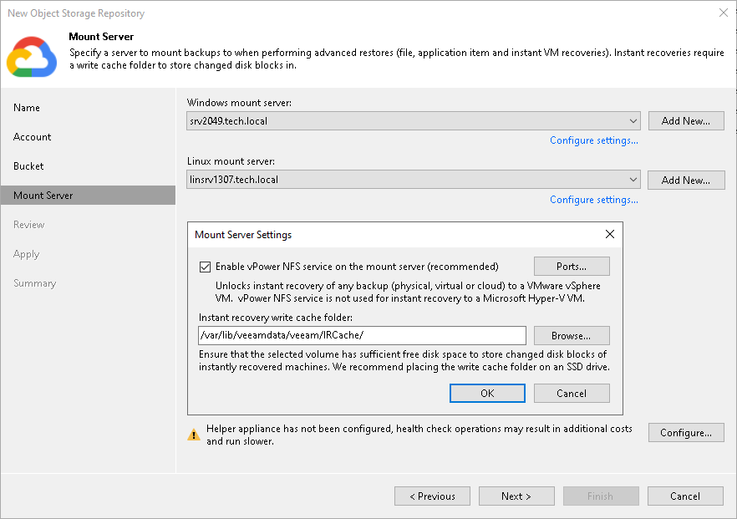Click the 'Instant recovery write cache folder:' label
This screenshot has width=737, height=519.
coord(276,318)
